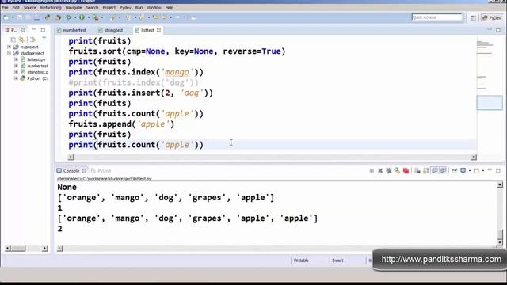Click the Last Edit Location toolbar icon
This screenshot has height=285, width=507.
pyautogui.click(x=156, y=17)
